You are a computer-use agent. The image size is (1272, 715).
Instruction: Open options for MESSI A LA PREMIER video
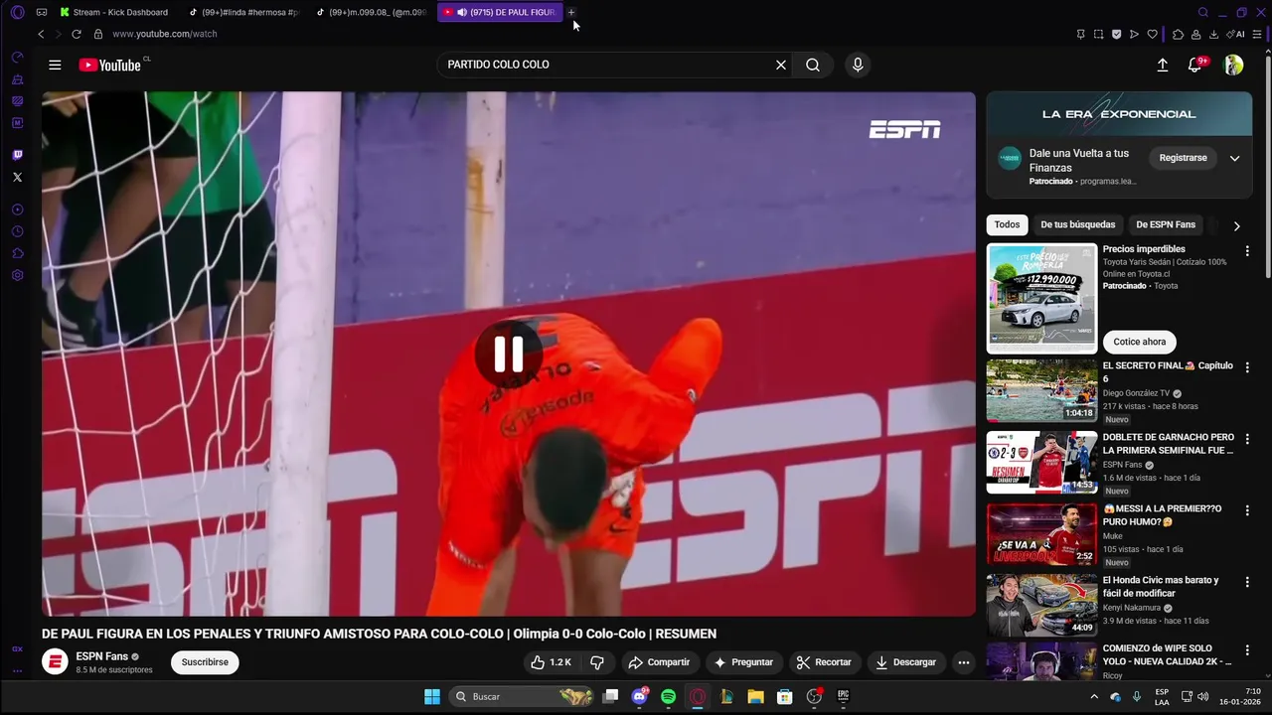pos(1247,510)
